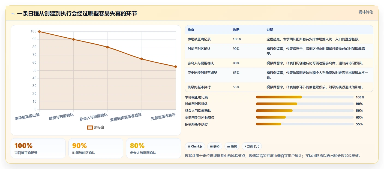Click x-axis label 变更同步到所有成员
Viewport: 384px width, 169px height.
tap(126, 117)
